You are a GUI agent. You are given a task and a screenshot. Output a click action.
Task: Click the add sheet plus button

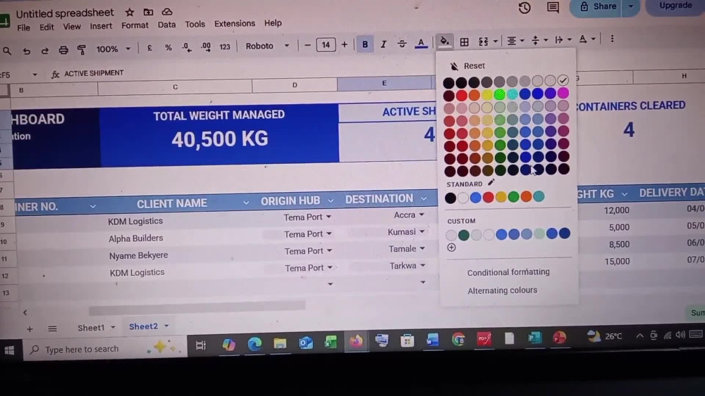(x=30, y=329)
